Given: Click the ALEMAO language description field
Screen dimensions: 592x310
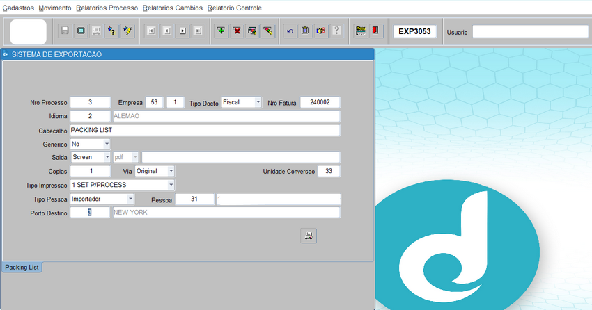Looking at the screenshot, I should click(226, 116).
